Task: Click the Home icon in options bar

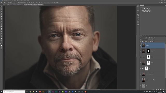Action: [x=2, y=3]
